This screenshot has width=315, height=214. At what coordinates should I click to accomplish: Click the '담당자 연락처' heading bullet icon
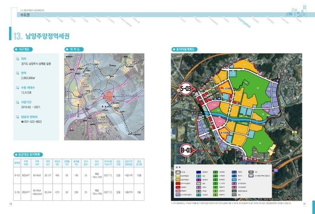[17, 117]
